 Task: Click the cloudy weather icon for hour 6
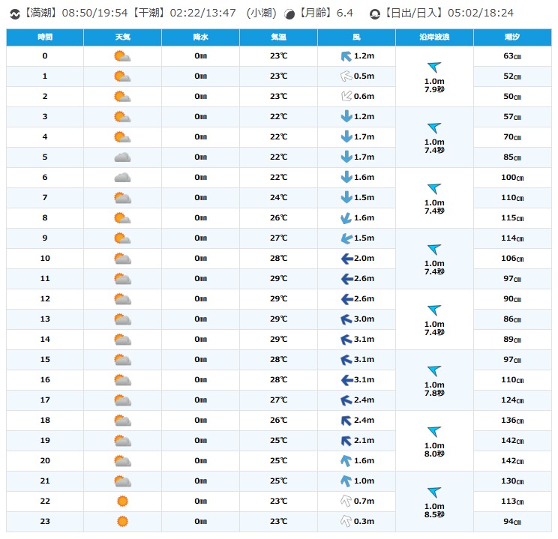[122, 178]
